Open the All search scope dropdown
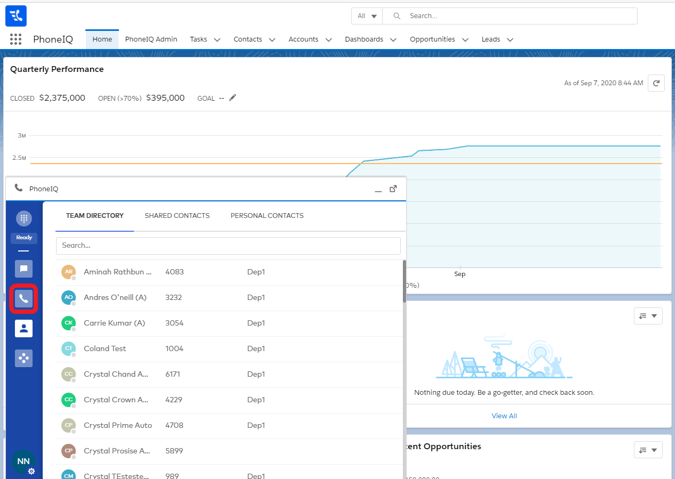675x479 pixels. click(x=367, y=16)
